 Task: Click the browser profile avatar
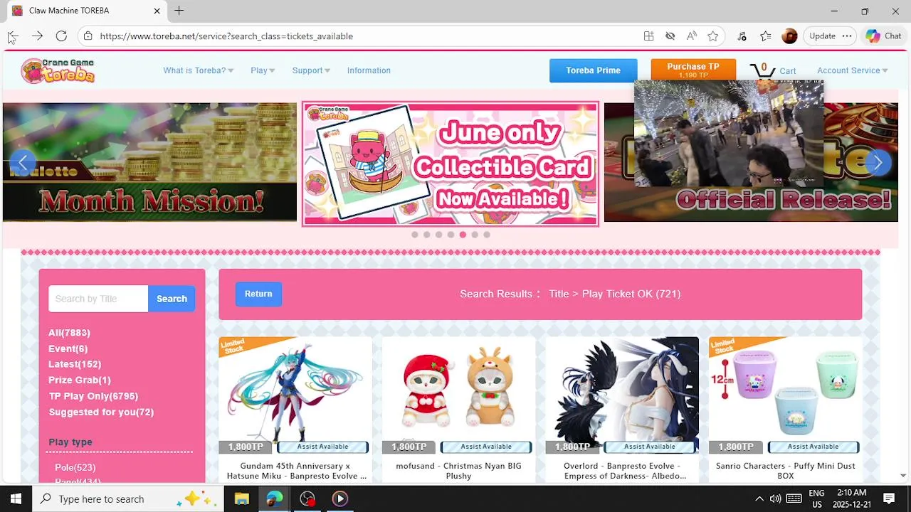789,36
